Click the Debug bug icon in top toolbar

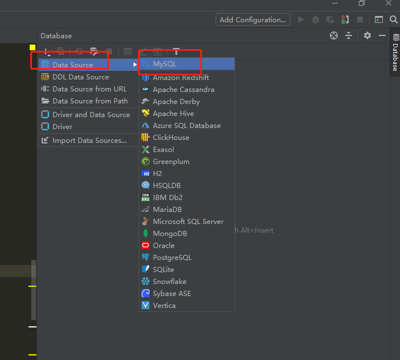[316, 19]
